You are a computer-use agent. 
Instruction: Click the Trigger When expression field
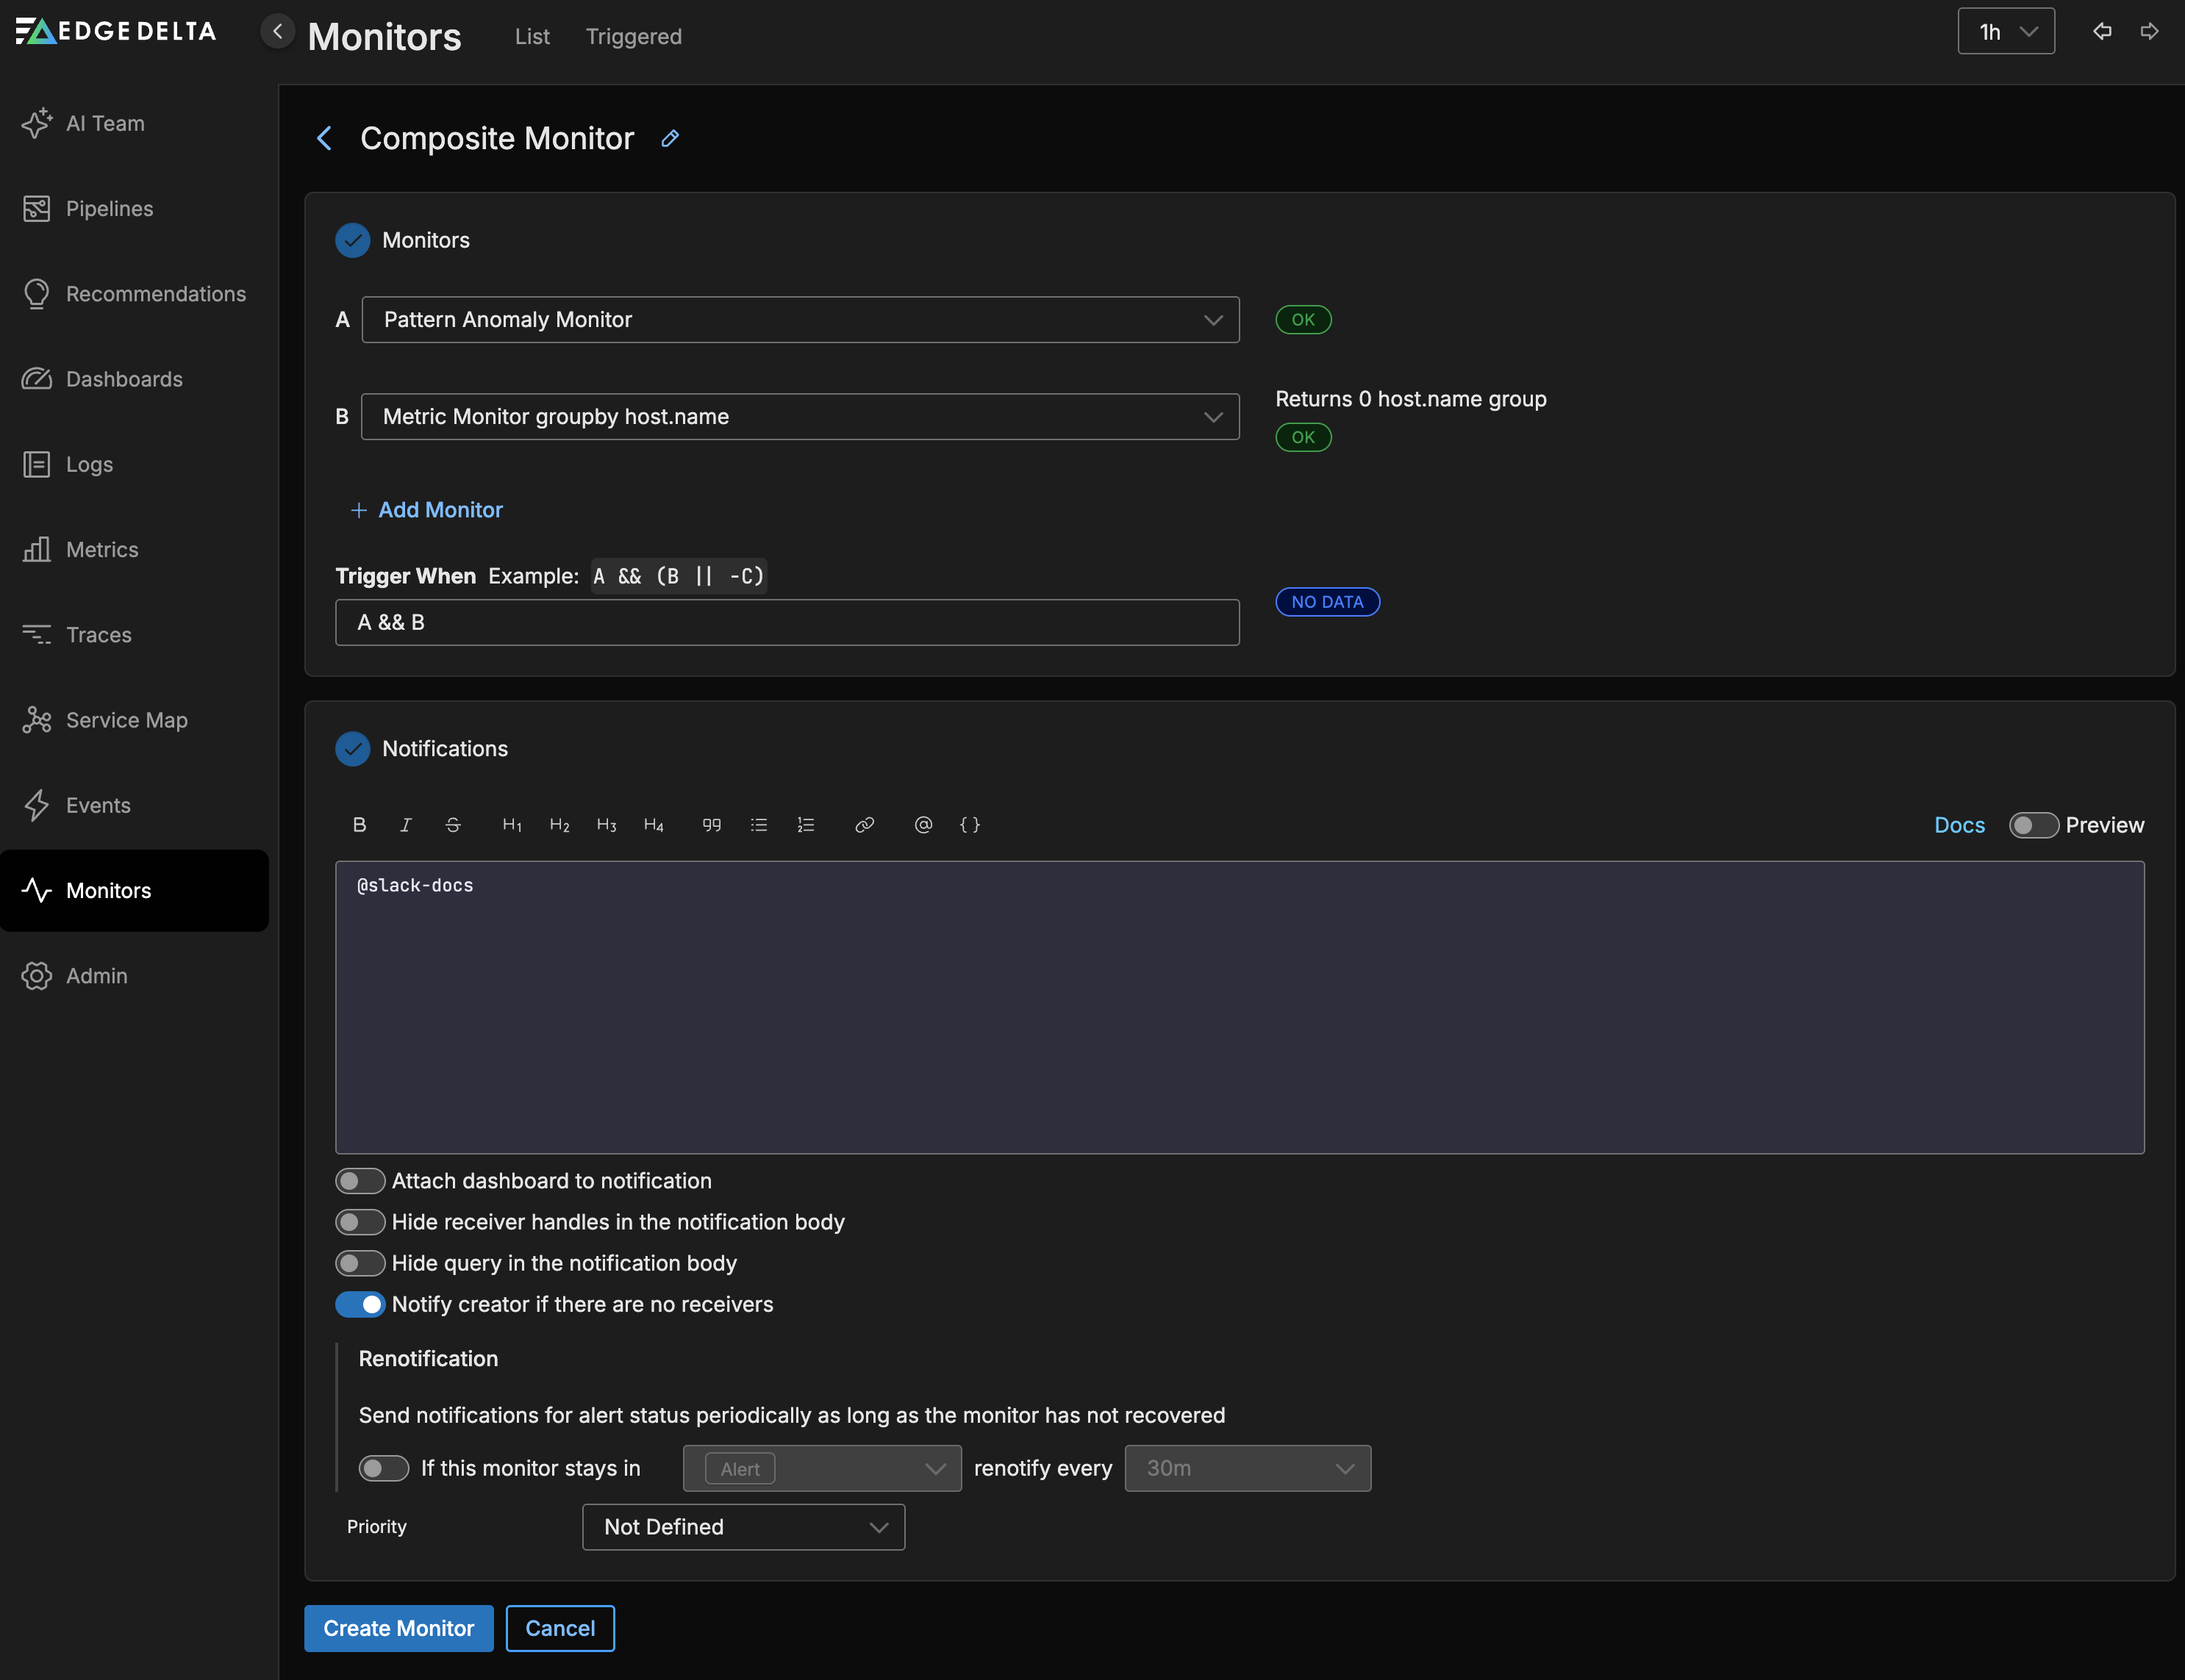click(787, 622)
